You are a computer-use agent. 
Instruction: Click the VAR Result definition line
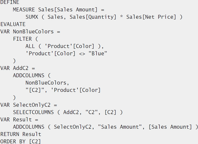(19, 120)
